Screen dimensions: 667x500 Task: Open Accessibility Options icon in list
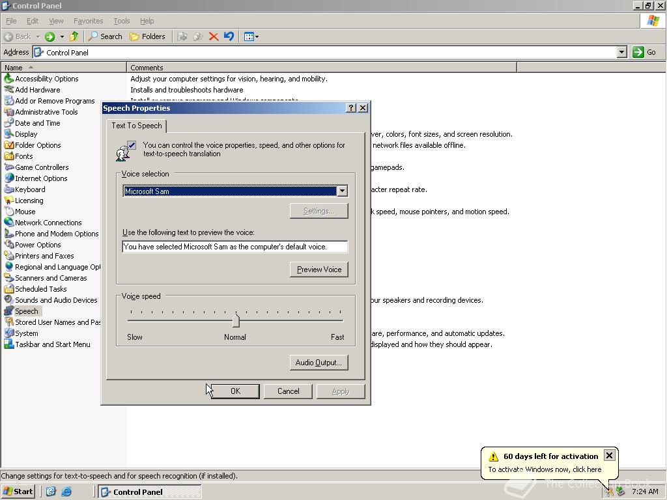coord(9,79)
